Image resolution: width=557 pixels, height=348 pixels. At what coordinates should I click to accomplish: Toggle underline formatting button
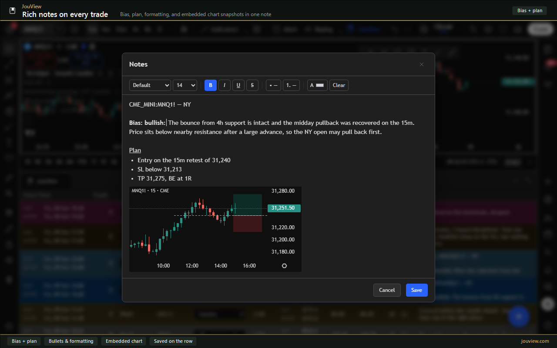(x=238, y=85)
